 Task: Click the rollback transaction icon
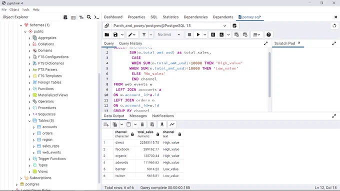pos(245,34)
